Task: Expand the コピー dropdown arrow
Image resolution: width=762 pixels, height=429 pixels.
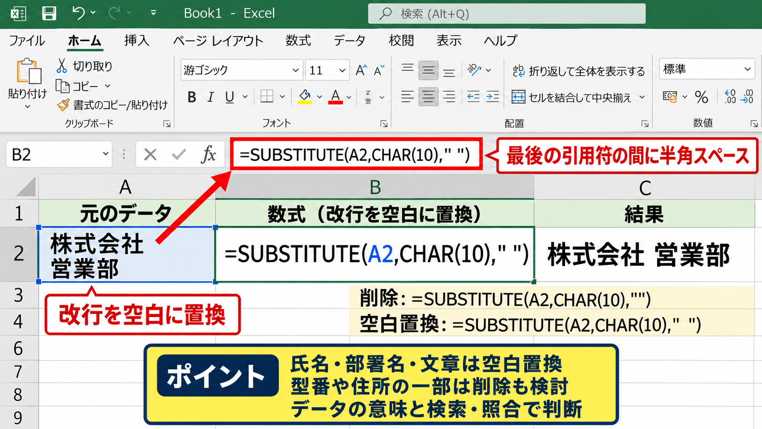Action: (x=108, y=86)
